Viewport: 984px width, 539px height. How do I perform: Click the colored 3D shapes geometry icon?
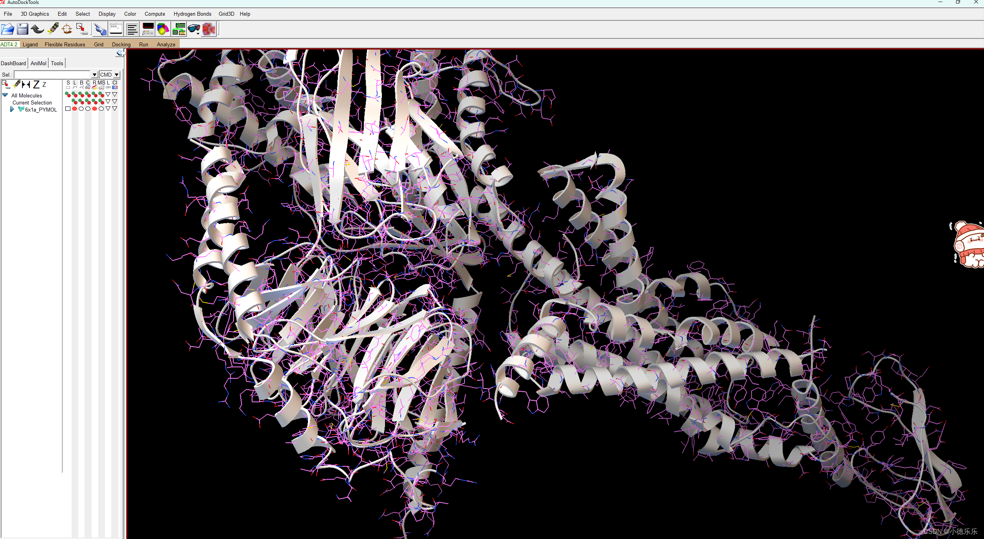point(163,29)
